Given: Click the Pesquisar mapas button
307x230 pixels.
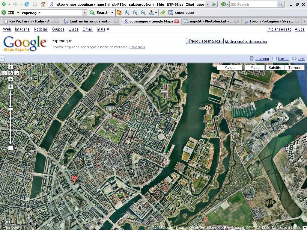Looking at the screenshot, I should (204, 41).
